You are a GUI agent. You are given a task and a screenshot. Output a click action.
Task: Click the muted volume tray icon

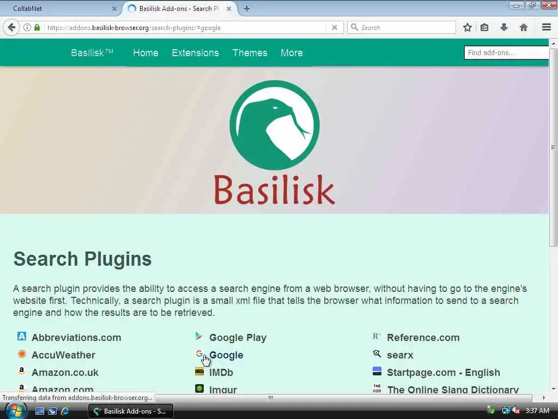(x=517, y=411)
